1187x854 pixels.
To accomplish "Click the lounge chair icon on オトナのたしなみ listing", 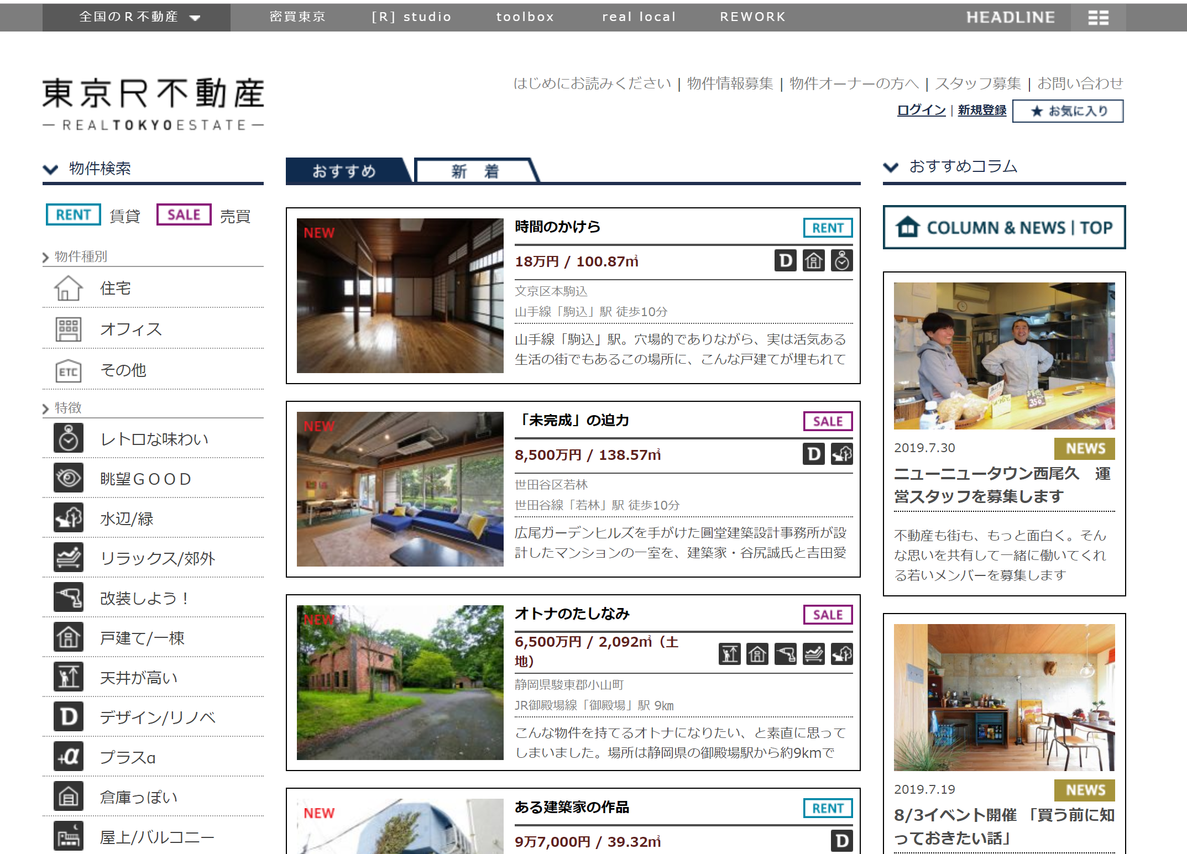I will pyautogui.click(x=814, y=654).
